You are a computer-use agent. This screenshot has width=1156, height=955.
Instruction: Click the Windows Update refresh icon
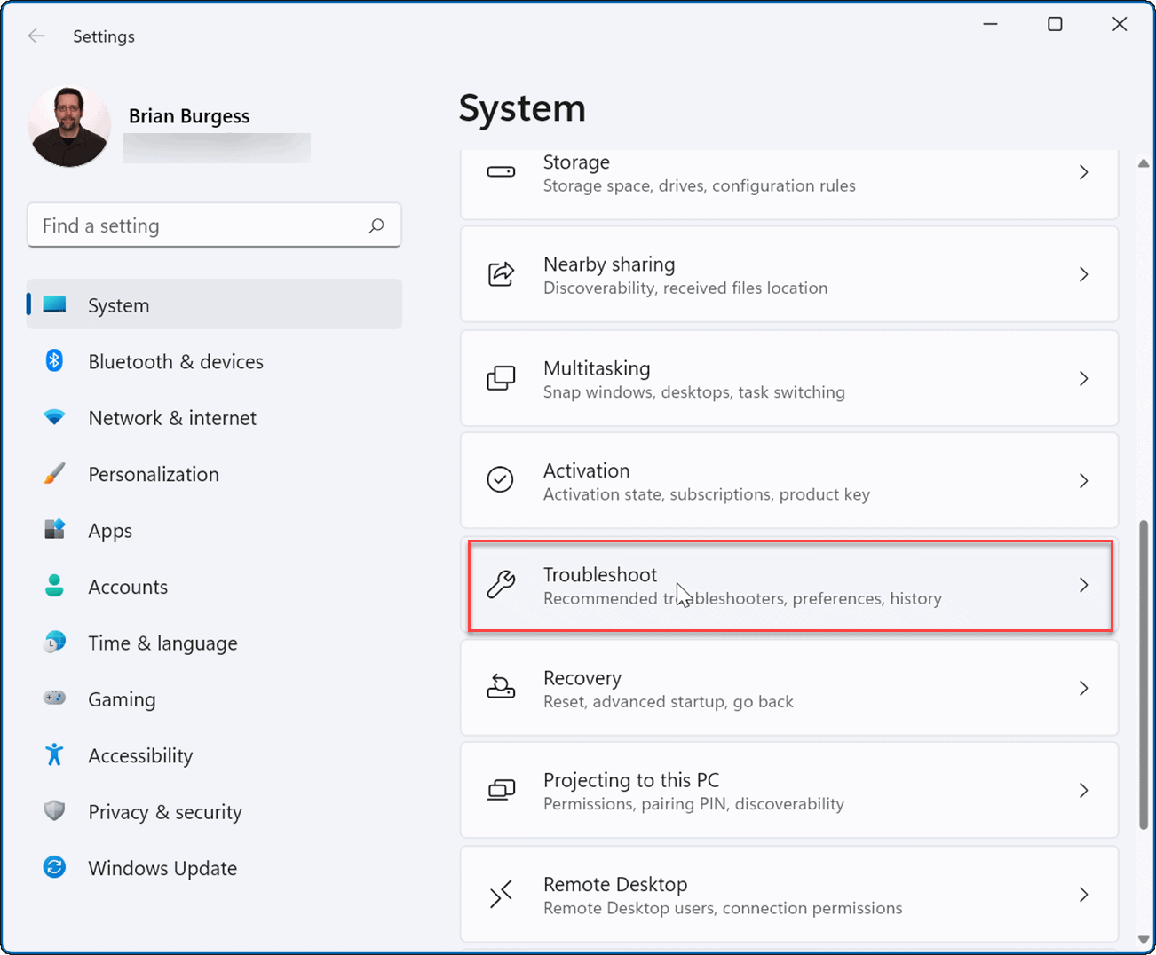click(54, 867)
